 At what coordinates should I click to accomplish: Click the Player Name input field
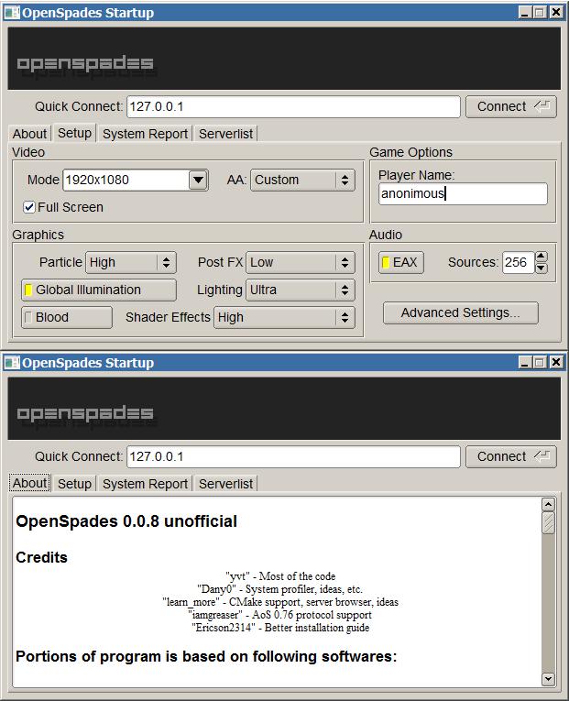pos(463,193)
